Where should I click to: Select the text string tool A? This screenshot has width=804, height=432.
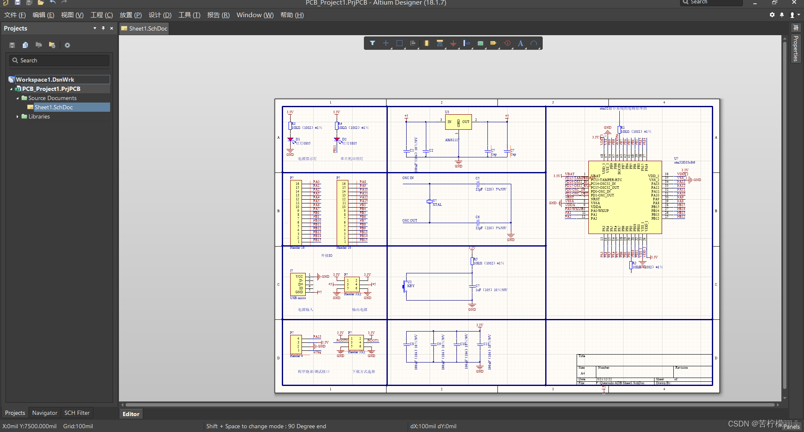tap(521, 43)
